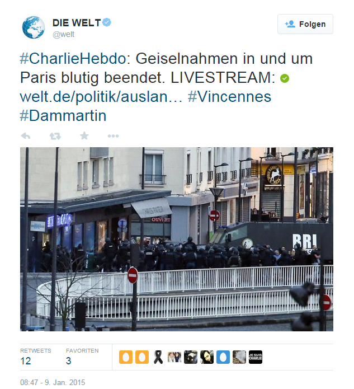Open the three-dots more options menu
Viewport: 354px width, 389px height.
pyautogui.click(x=114, y=136)
